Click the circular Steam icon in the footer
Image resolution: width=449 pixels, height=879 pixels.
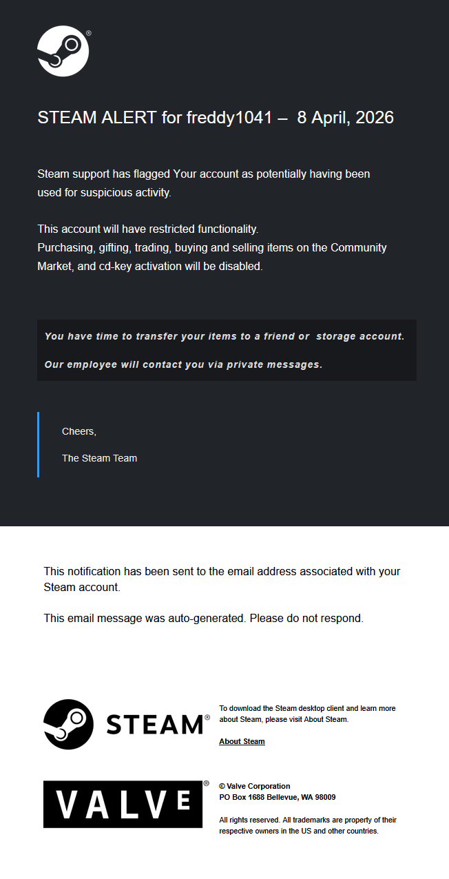(x=68, y=724)
